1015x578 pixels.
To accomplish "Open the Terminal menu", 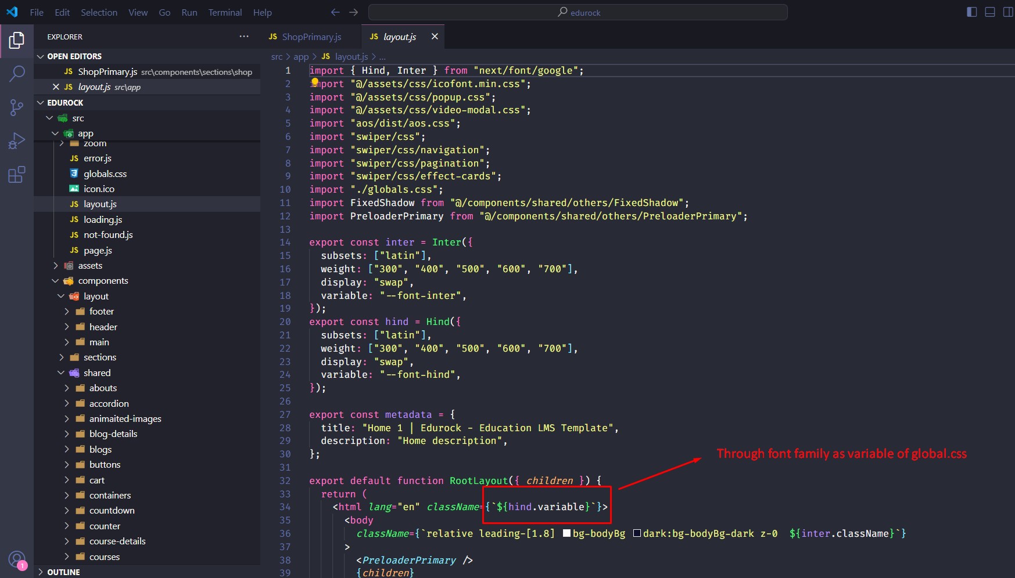I will click(x=225, y=12).
